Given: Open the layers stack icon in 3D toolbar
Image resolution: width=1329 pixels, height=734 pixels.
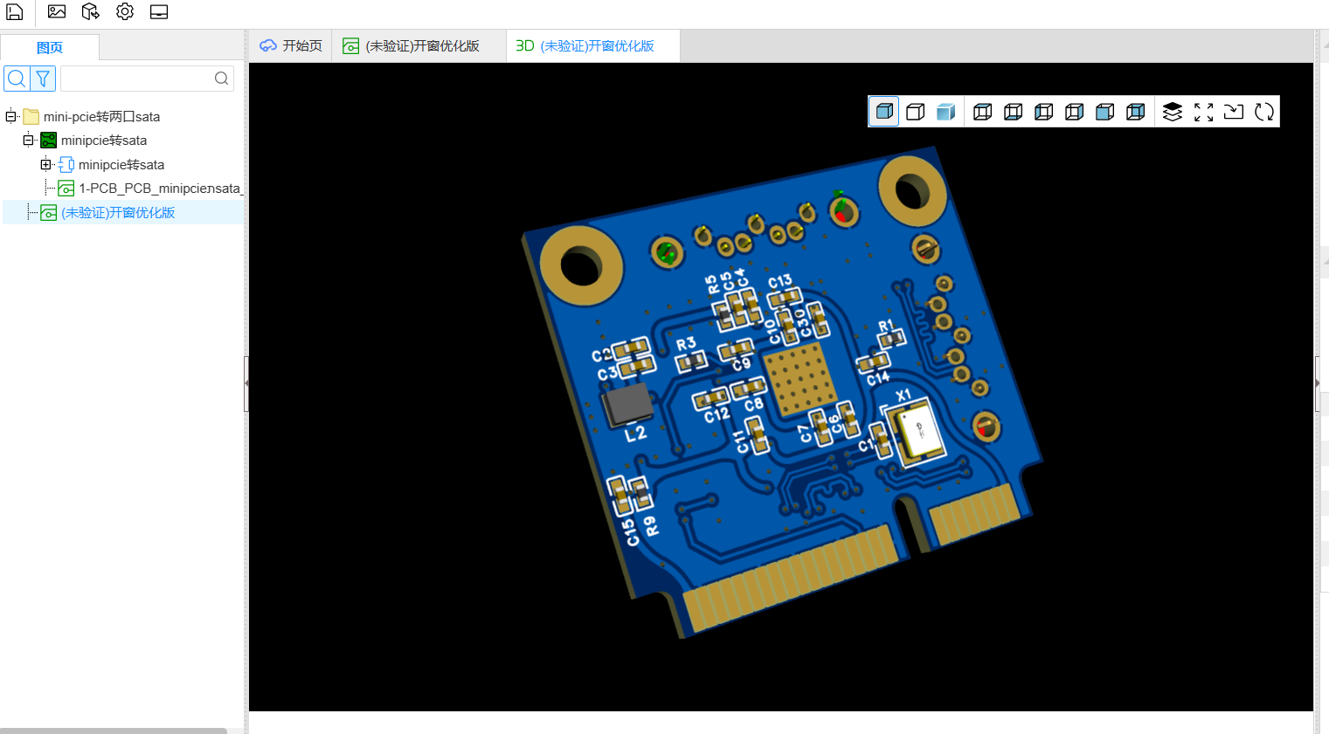Looking at the screenshot, I should pos(1173,112).
